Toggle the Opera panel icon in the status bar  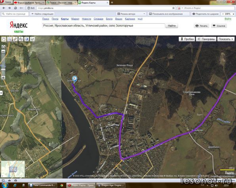3,181
